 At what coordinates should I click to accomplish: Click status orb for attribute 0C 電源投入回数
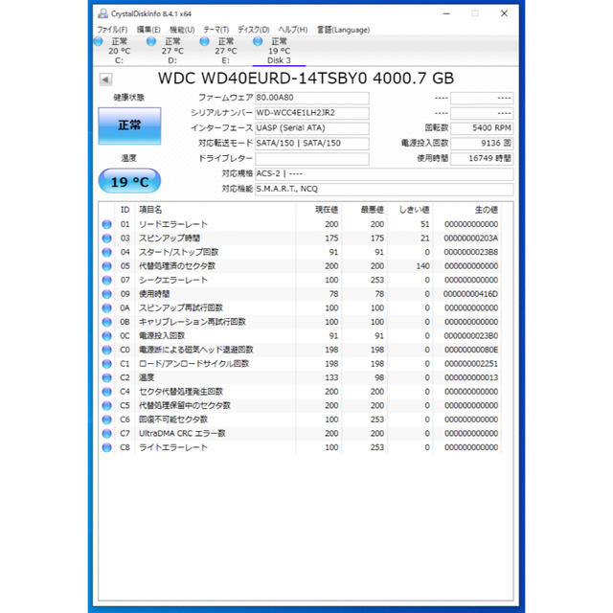[x=106, y=336]
